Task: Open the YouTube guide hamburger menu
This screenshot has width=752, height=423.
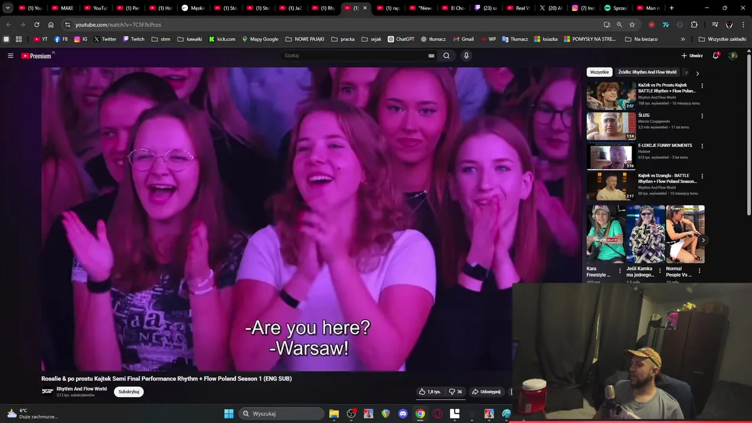Action: pos(11,56)
